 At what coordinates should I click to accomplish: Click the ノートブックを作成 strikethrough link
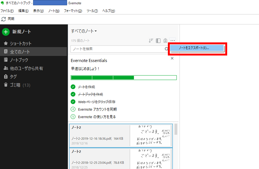click(x=90, y=94)
